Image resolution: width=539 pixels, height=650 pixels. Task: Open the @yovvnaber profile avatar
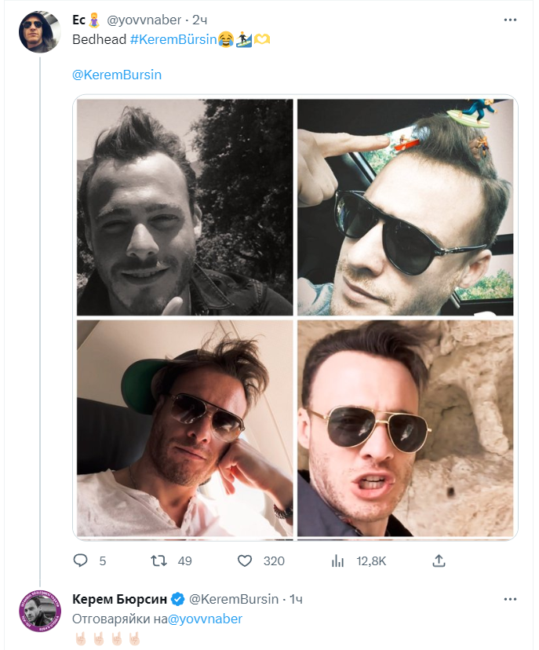(38, 31)
